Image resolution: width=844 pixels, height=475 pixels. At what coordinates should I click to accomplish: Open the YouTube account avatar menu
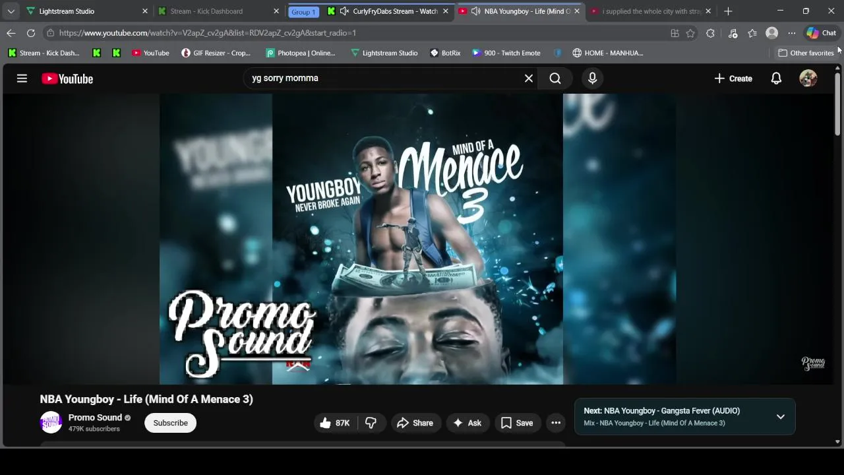(808, 79)
